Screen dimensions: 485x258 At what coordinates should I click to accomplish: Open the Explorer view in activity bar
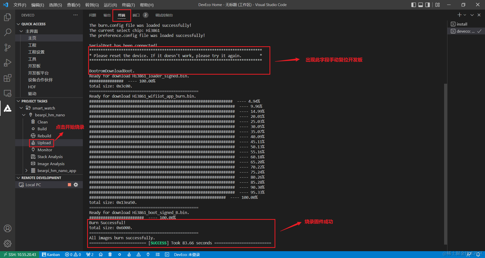8,17
